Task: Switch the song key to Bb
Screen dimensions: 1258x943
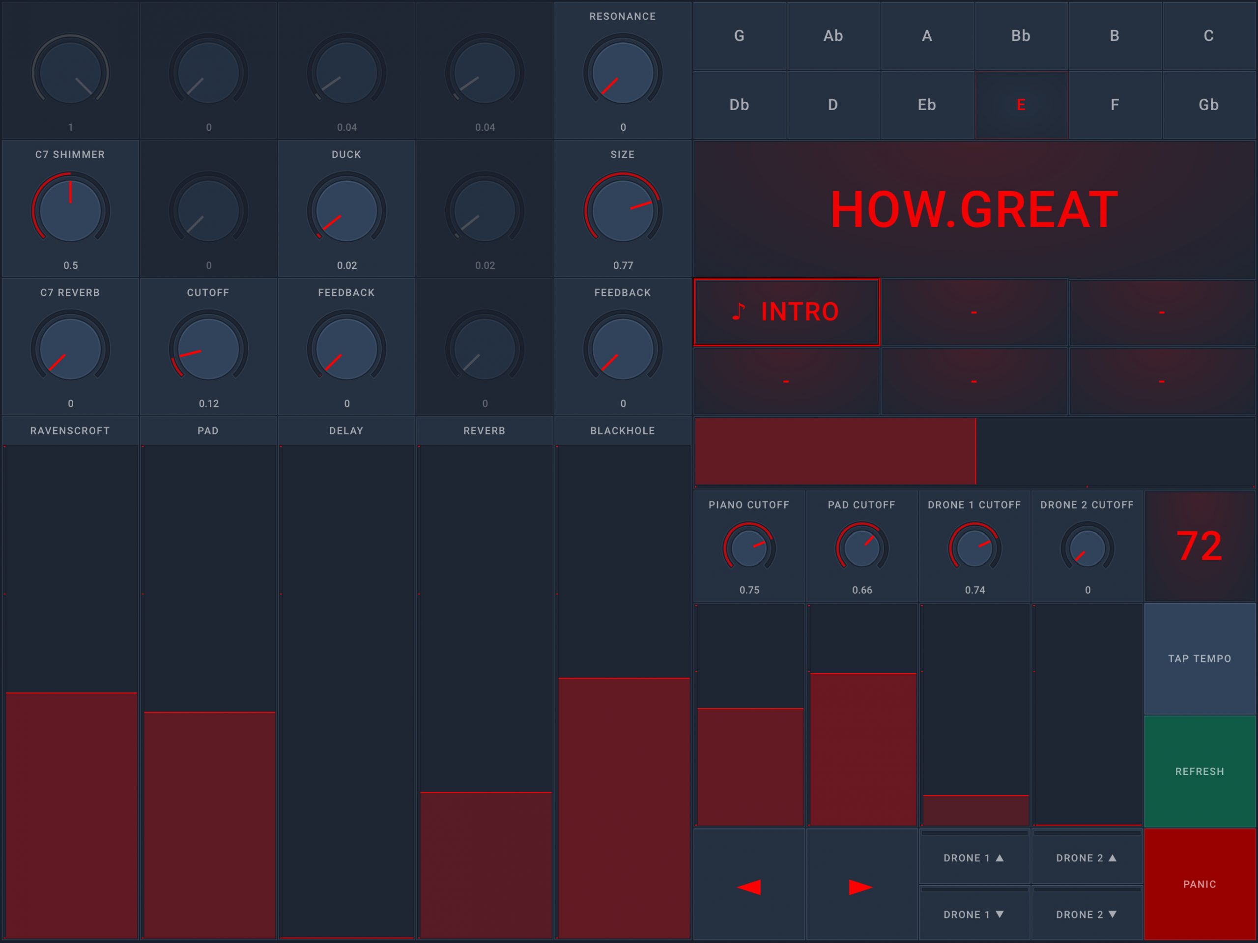Action: 1021,36
